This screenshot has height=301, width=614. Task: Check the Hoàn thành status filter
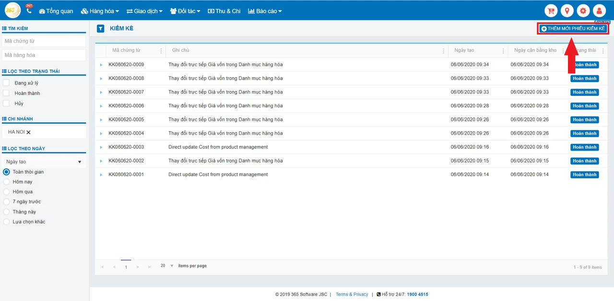(6, 93)
